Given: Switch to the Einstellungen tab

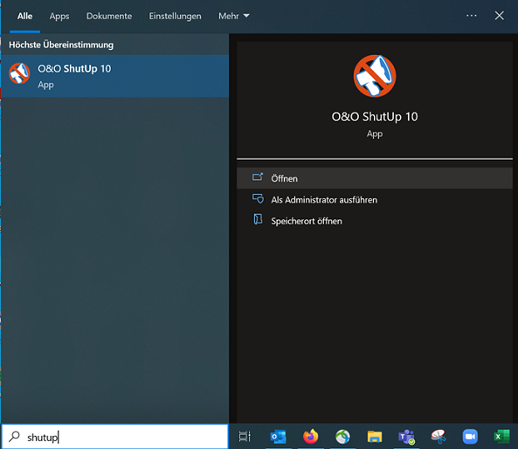Looking at the screenshot, I should pyautogui.click(x=175, y=17).
